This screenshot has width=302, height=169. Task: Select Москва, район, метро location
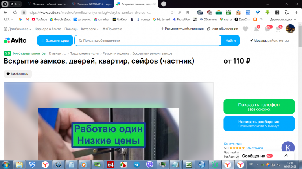click(269, 40)
